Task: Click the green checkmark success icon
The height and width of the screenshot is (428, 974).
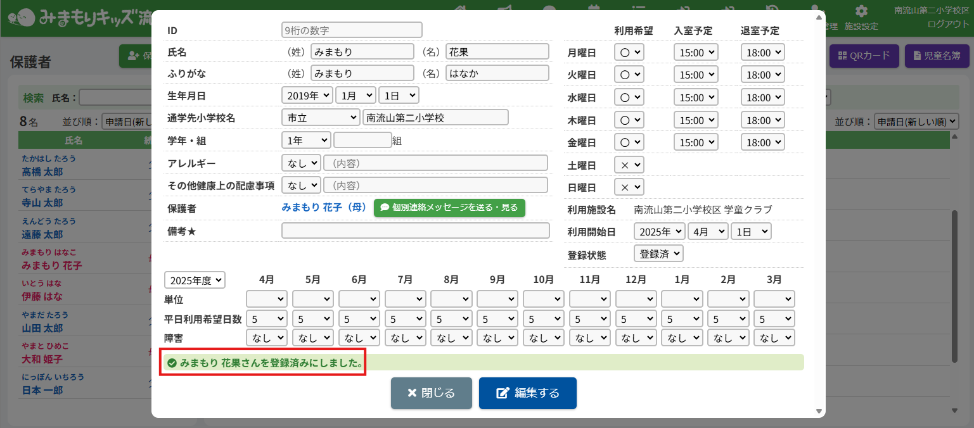Action: pos(171,363)
